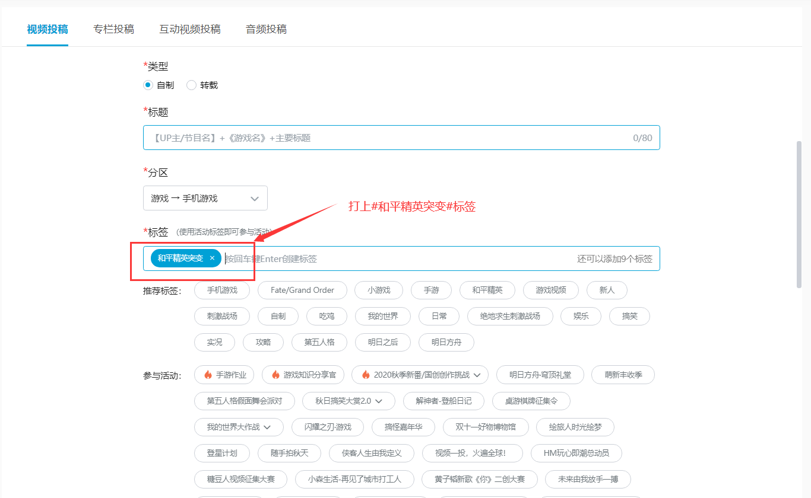Add the recommended tag 明日之后
811x498 pixels.
pyautogui.click(x=383, y=342)
